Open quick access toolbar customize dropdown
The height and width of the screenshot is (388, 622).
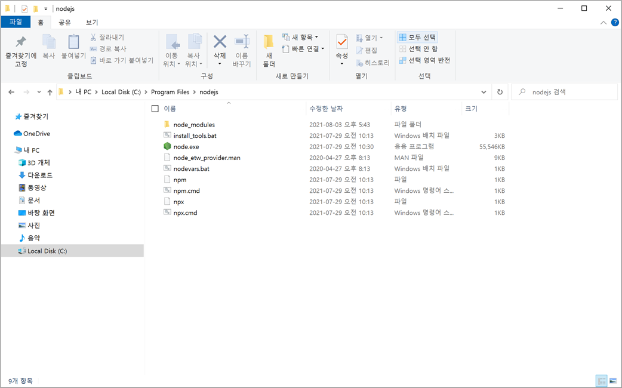45,8
